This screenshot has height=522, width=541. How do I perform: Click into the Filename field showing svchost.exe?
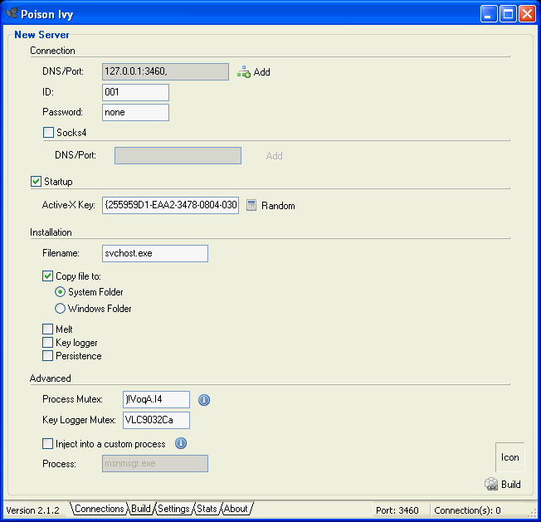(x=154, y=253)
